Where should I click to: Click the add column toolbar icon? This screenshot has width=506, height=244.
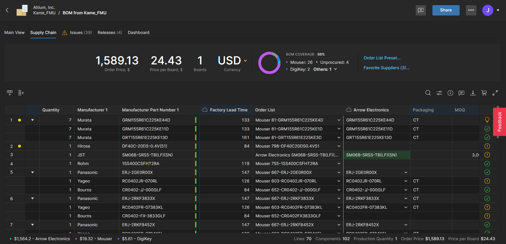(x=21, y=93)
